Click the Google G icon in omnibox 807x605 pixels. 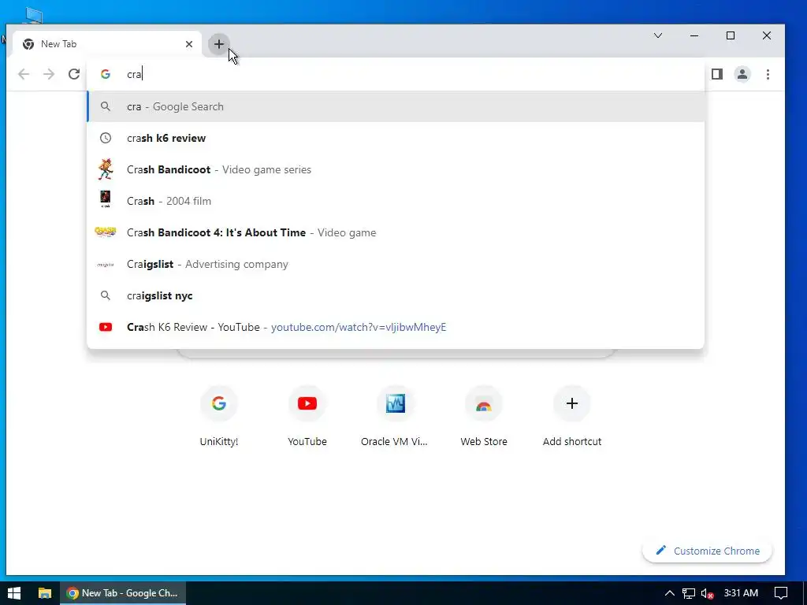point(106,74)
